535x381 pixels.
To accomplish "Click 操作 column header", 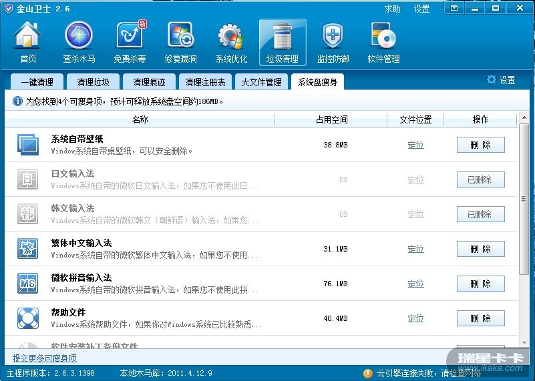I will coord(480,119).
